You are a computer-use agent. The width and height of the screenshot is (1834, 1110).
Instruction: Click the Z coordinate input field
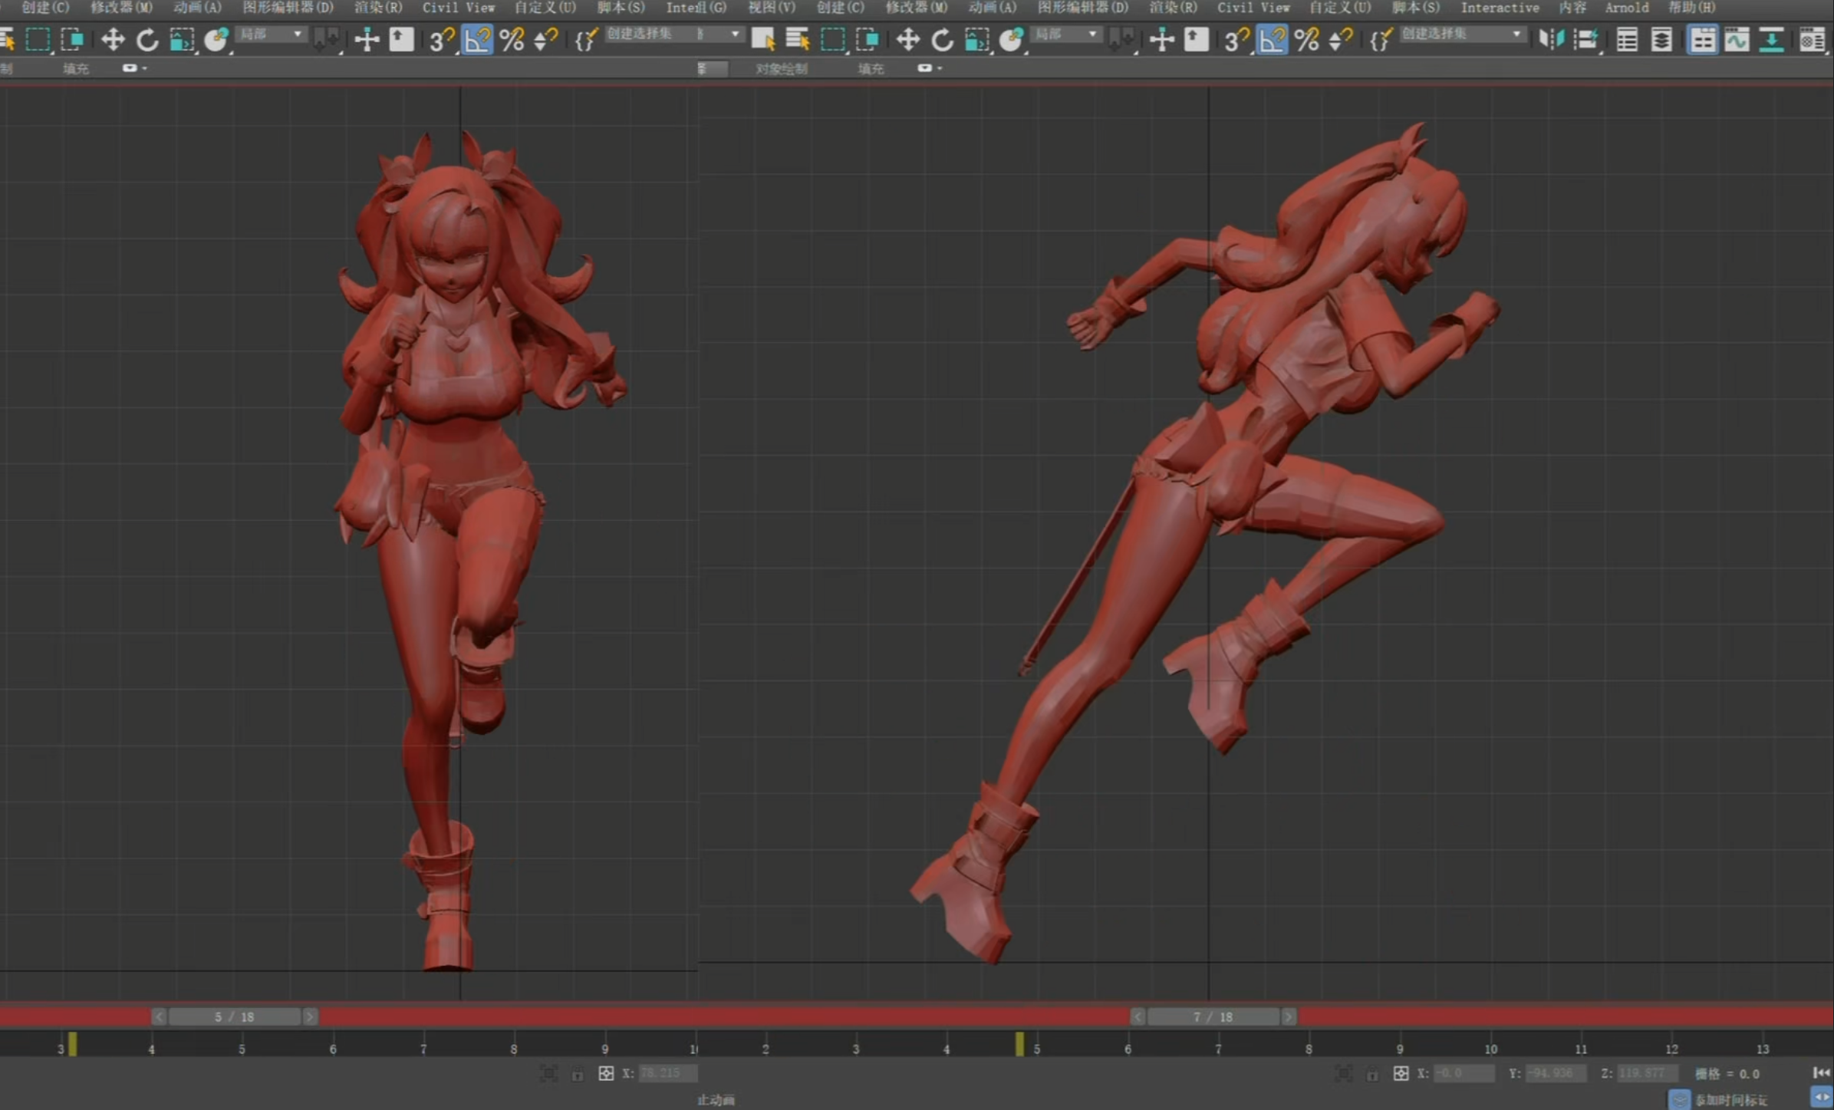(x=1647, y=1073)
